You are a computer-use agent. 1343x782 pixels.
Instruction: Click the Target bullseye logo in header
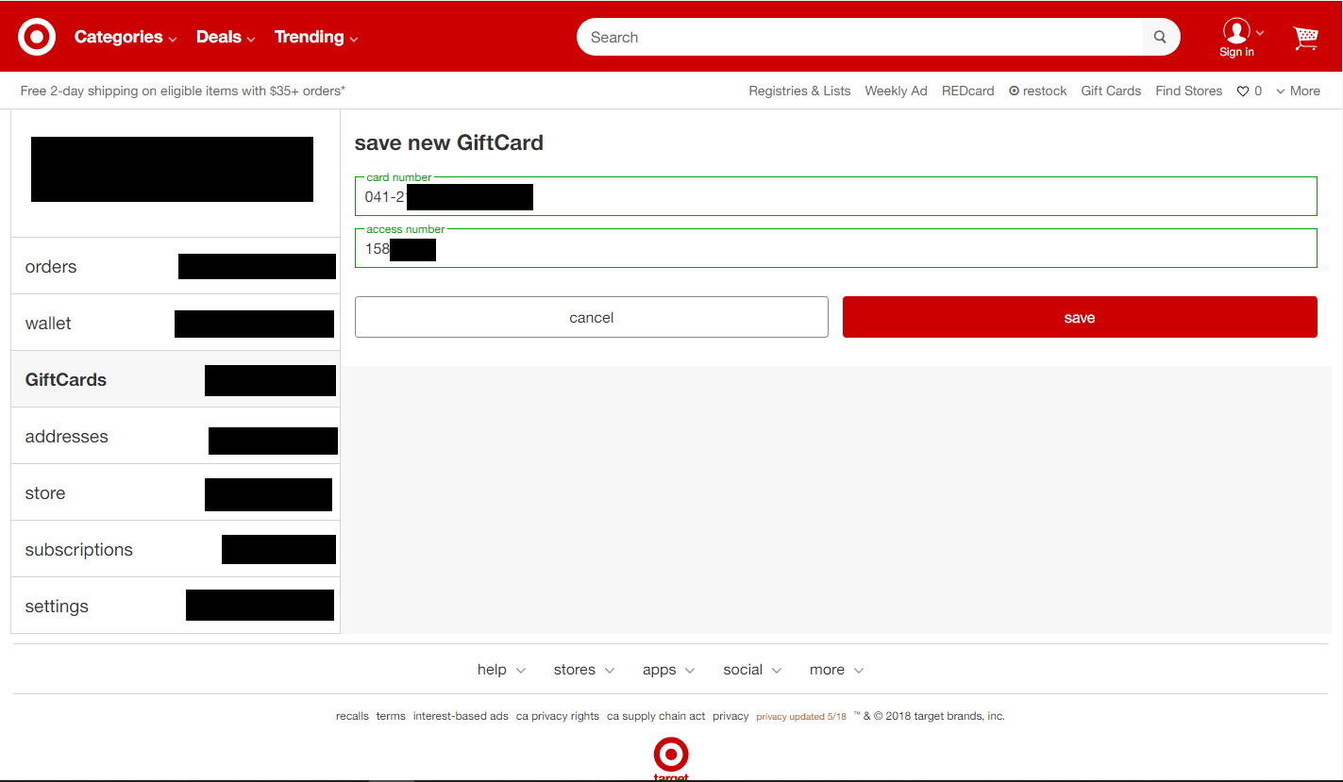(37, 37)
